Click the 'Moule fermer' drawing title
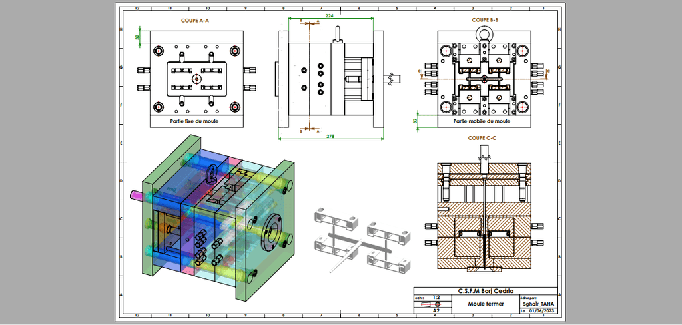The width and height of the screenshot is (682, 325). point(486,304)
